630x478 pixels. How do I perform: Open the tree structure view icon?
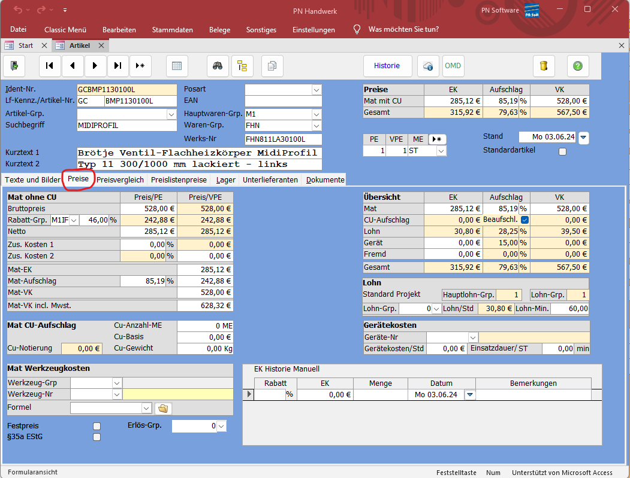click(242, 66)
